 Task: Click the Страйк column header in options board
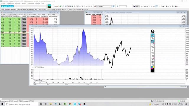click(x=24, y=16)
